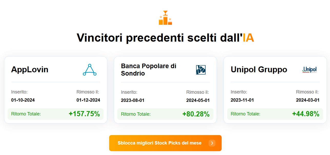Click Unipol inserted date 2023-11-01

tap(242, 100)
